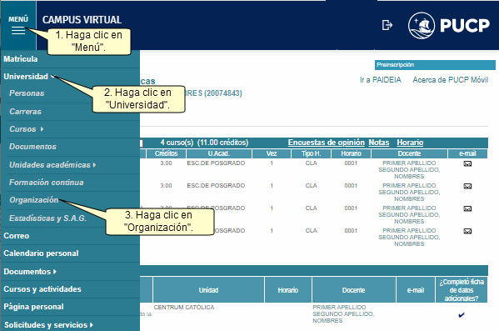Open e-mail envelope icon for fourth course
The width and height of the screenshot is (499, 331).
click(467, 231)
